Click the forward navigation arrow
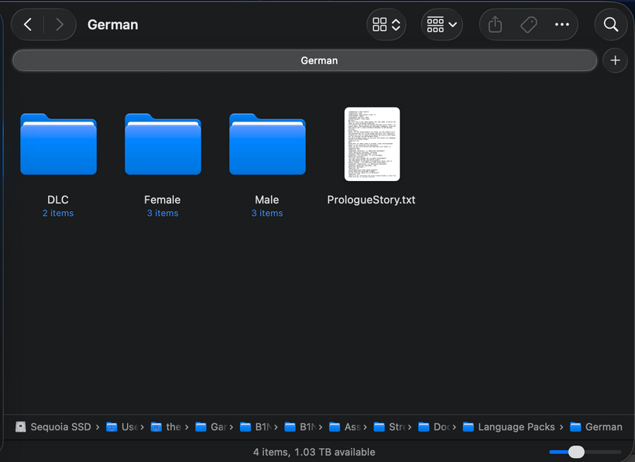Screen dimensions: 635x462 pyautogui.click(x=60, y=25)
